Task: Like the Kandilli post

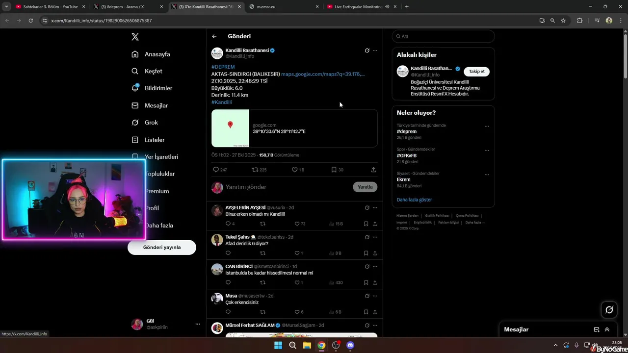Action: pos(295,170)
